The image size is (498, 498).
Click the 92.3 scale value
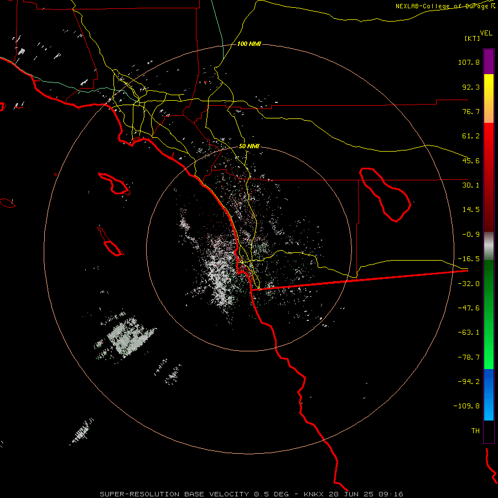(471, 87)
